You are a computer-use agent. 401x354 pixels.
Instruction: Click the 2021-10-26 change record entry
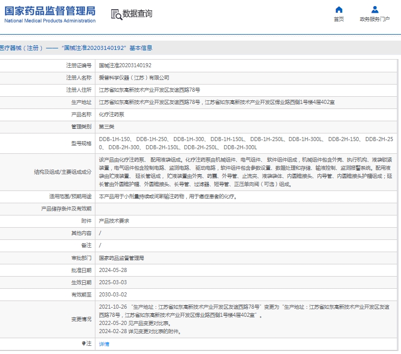[x=244, y=311]
